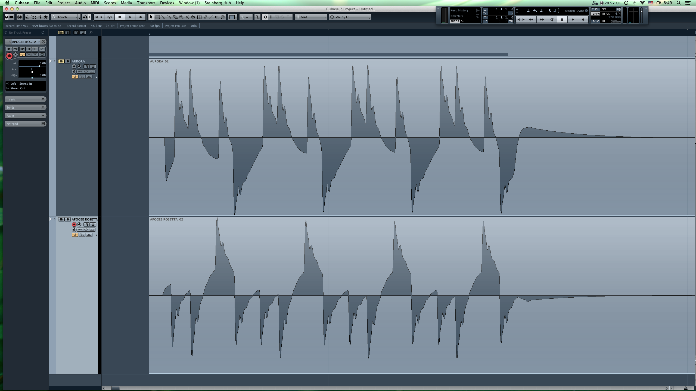Open the AURORA track edit channel settings
The height and width of the screenshot is (391, 696).
tap(74, 72)
